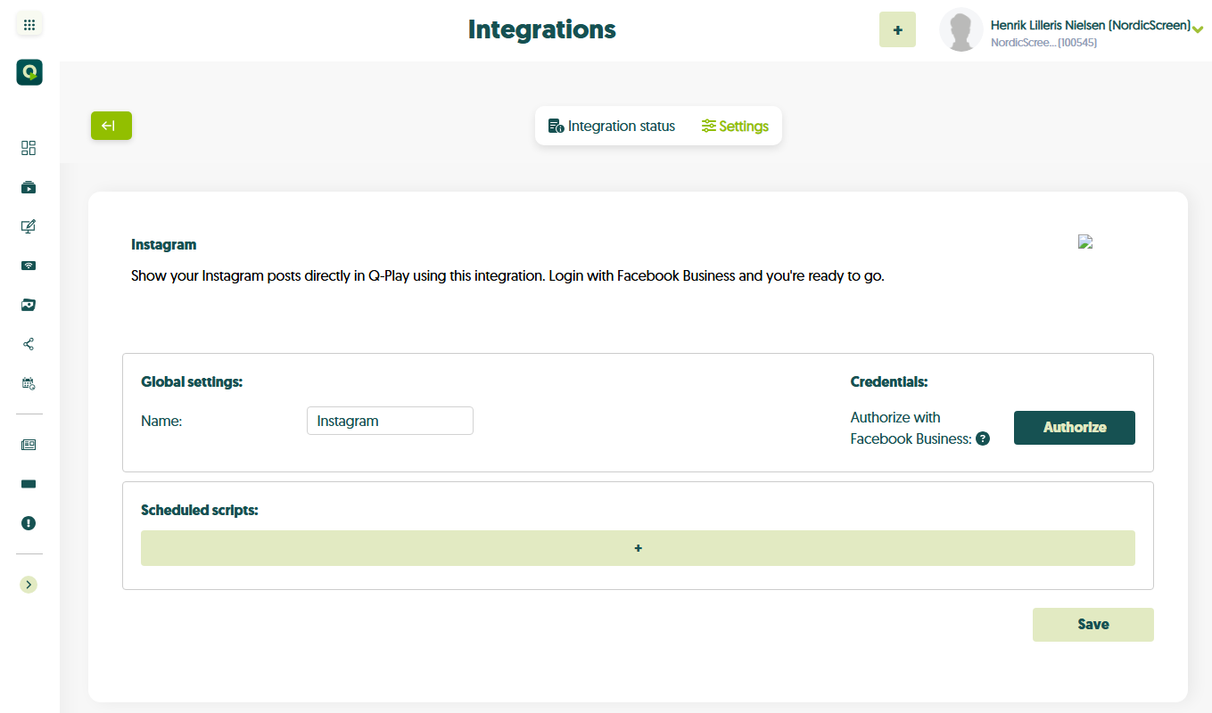The height and width of the screenshot is (713, 1212).
Task: Switch to the Integration status tab
Action: pyautogui.click(x=612, y=127)
